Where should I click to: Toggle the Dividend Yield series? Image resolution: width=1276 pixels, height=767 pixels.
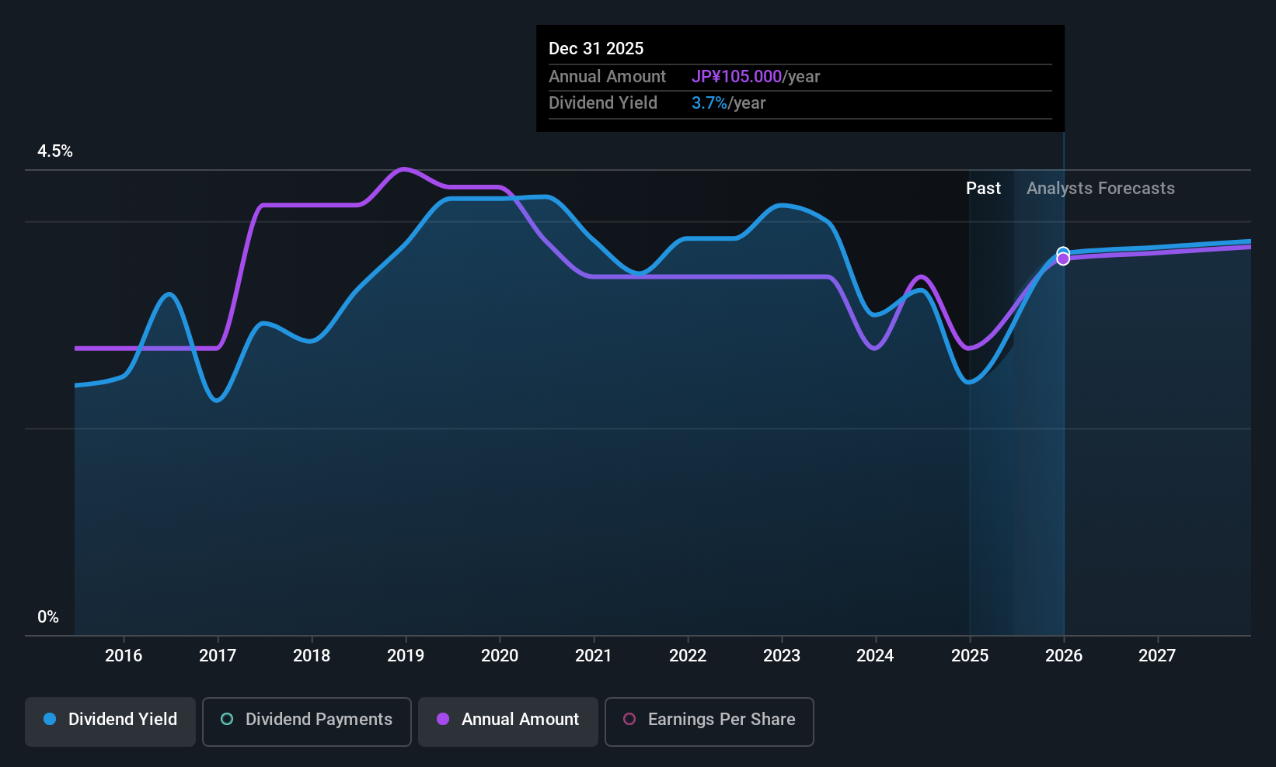coord(110,721)
